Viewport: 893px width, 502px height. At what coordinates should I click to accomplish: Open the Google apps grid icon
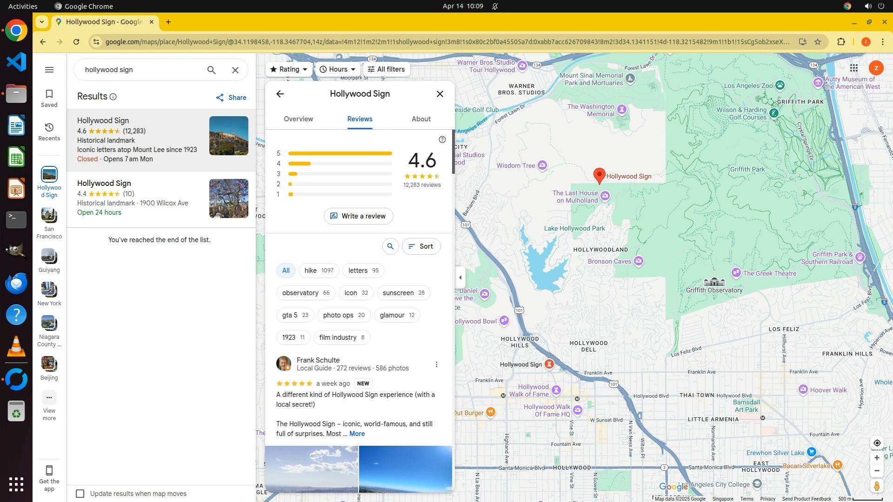(853, 68)
